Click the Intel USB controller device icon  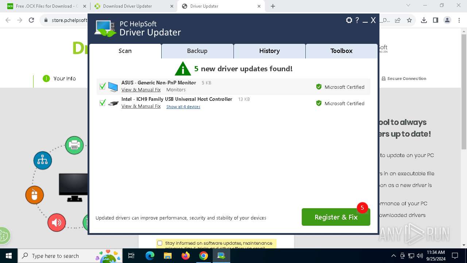coord(113,103)
